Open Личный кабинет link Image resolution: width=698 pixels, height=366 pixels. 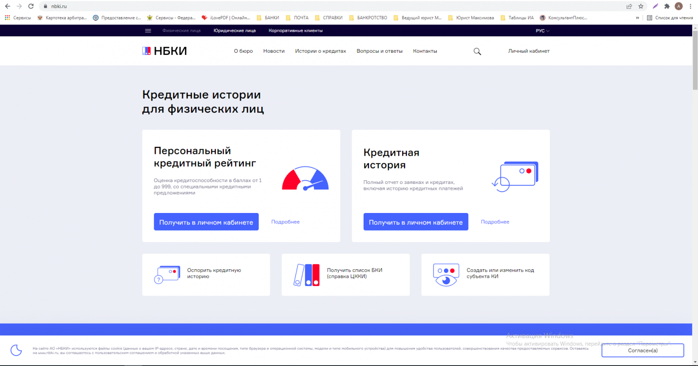[x=528, y=51]
